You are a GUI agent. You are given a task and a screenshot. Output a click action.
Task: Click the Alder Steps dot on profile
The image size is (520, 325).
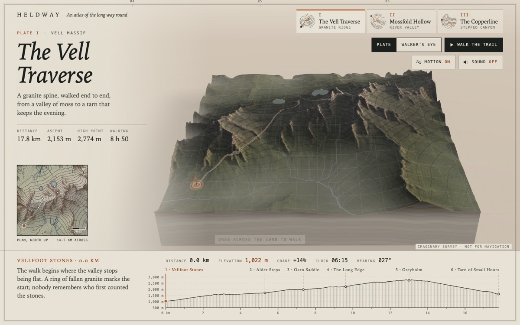click(x=265, y=293)
